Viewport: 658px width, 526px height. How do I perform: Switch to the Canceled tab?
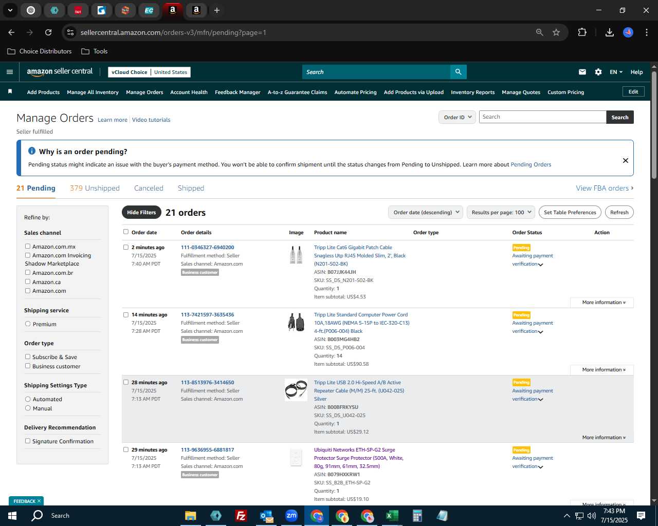(x=149, y=188)
